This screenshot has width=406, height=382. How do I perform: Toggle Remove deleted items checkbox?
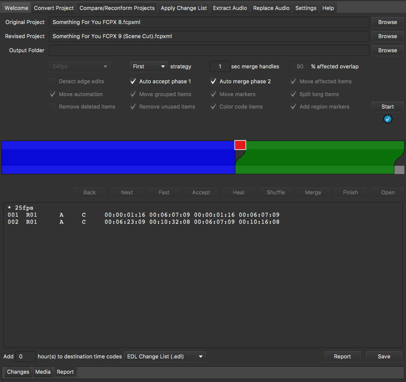[x=53, y=107]
